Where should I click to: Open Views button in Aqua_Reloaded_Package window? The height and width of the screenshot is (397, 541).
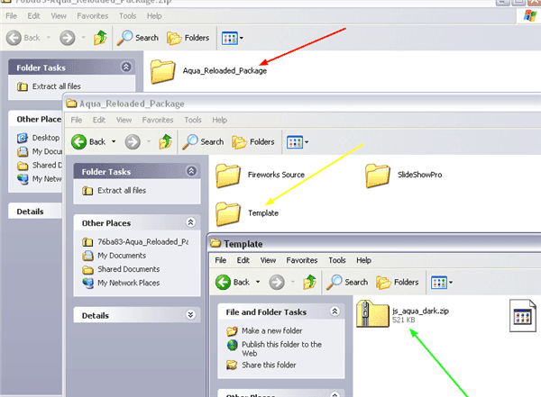pyautogui.click(x=295, y=142)
